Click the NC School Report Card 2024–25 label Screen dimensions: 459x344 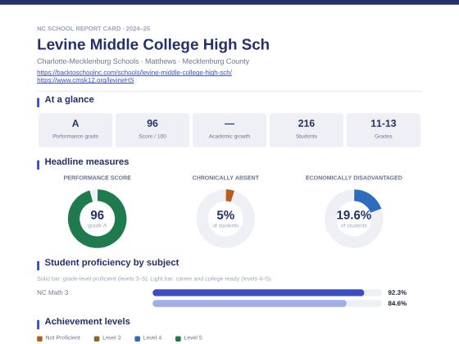tap(93, 29)
